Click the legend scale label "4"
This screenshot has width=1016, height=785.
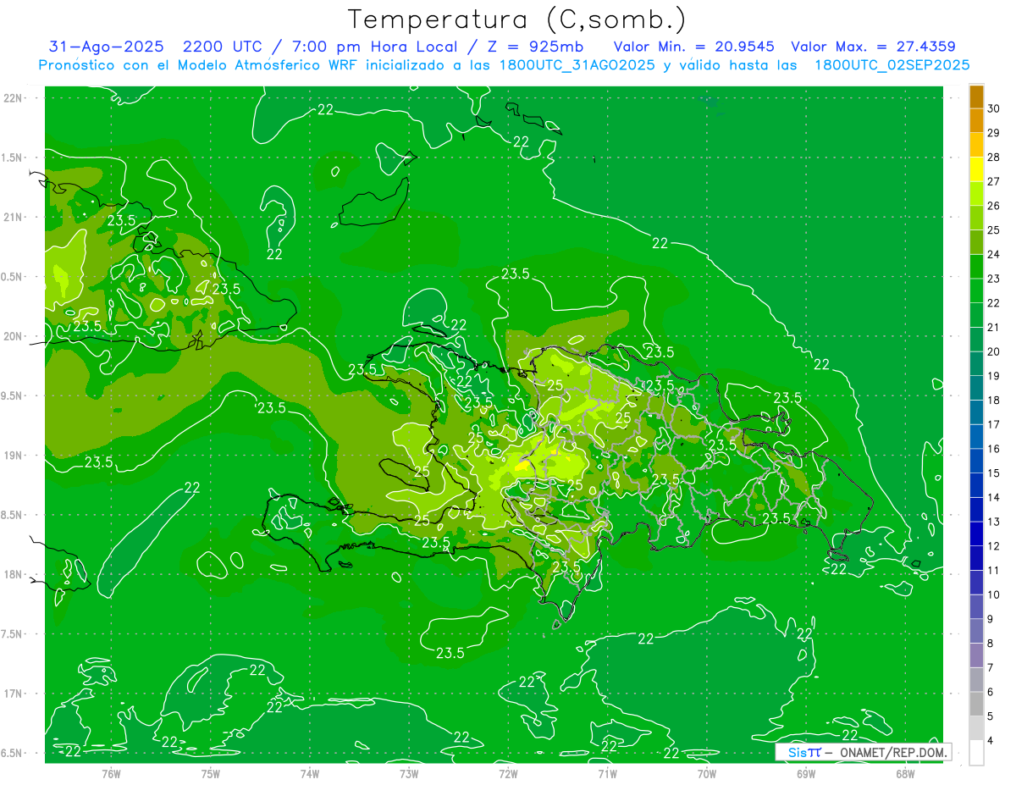point(991,740)
